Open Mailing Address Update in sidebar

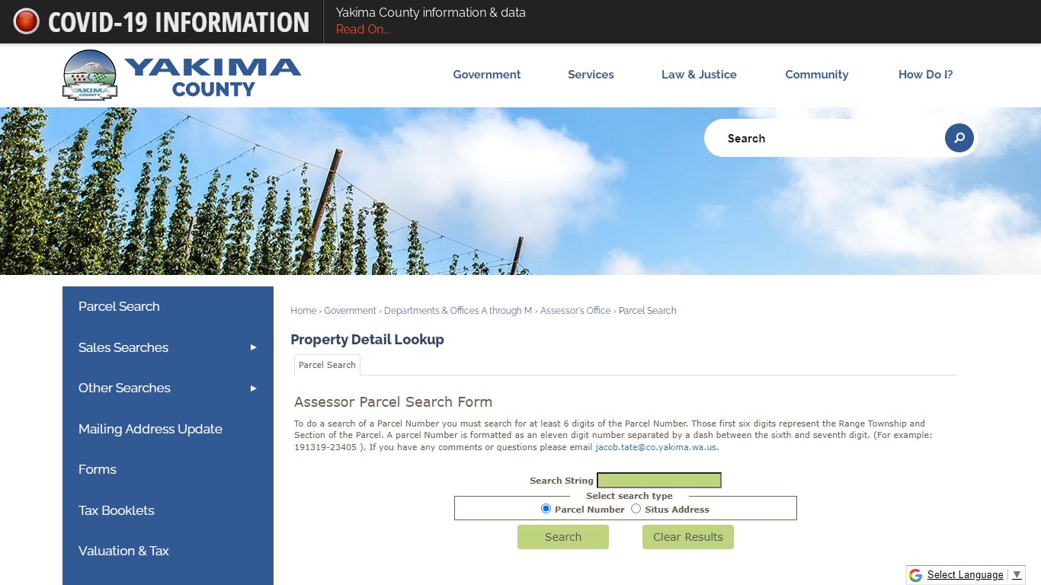click(168, 429)
